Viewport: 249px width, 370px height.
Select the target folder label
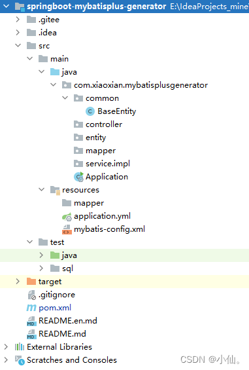50,282
